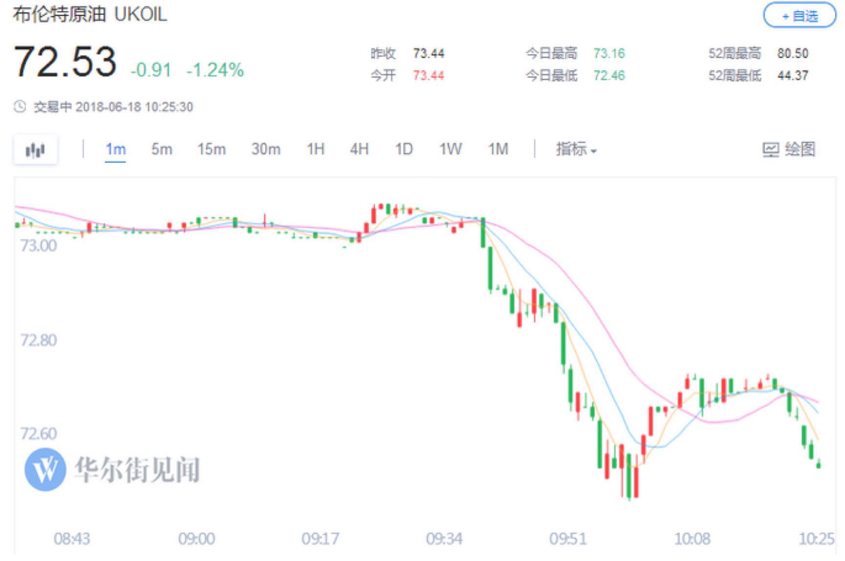Open the 绘图 drawing tool icon
Image resolution: width=845 pixels, height=561 pixels.
pyautogui.click(x=771, y=150)
